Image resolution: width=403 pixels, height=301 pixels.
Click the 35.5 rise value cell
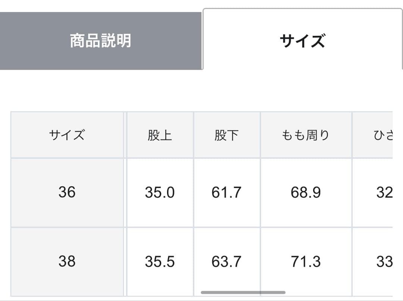click(x=160, y=261)
